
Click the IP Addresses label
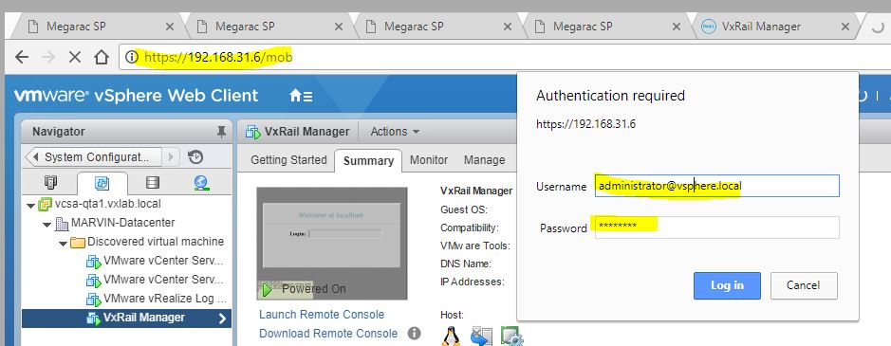pos(472,282)
